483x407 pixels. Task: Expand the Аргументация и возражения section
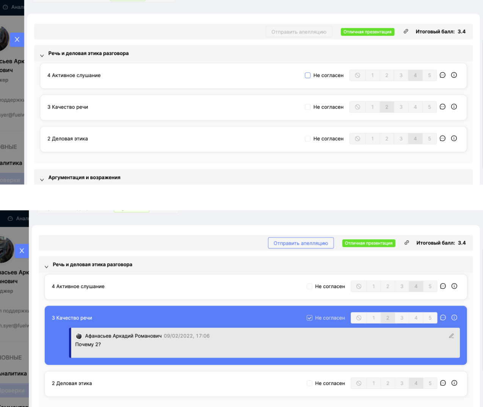tap(42, 180)
